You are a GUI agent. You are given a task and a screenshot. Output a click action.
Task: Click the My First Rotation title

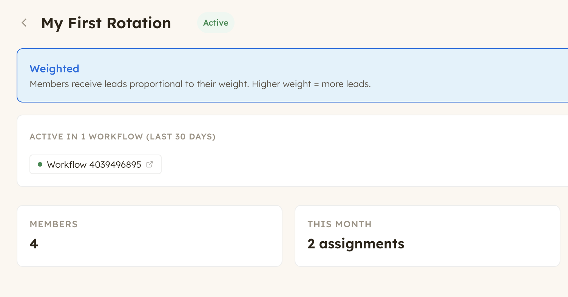[x=106, y=23]
